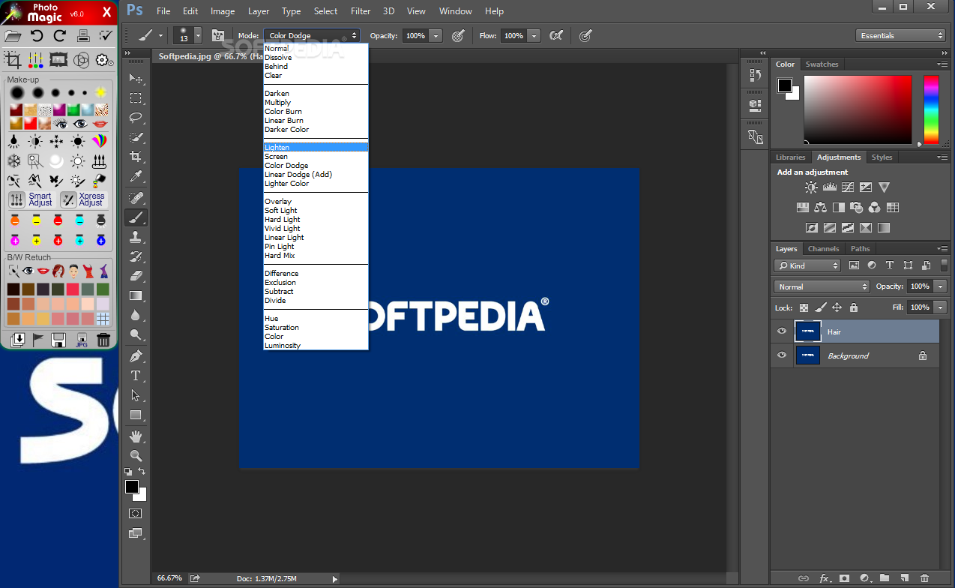
Task: Select the Zoom tool in toolbox
Action: (x=136, y=455)
